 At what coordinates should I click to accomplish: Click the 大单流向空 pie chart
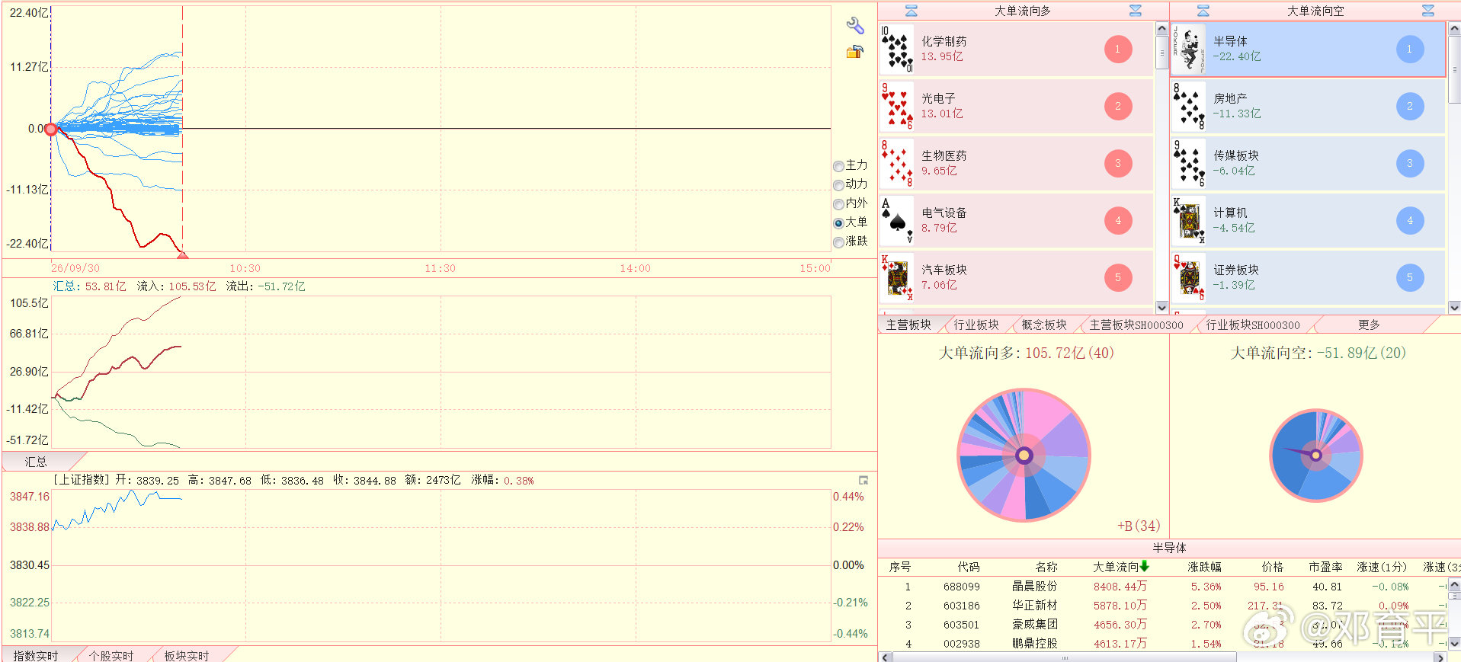tap(1316, 455)
